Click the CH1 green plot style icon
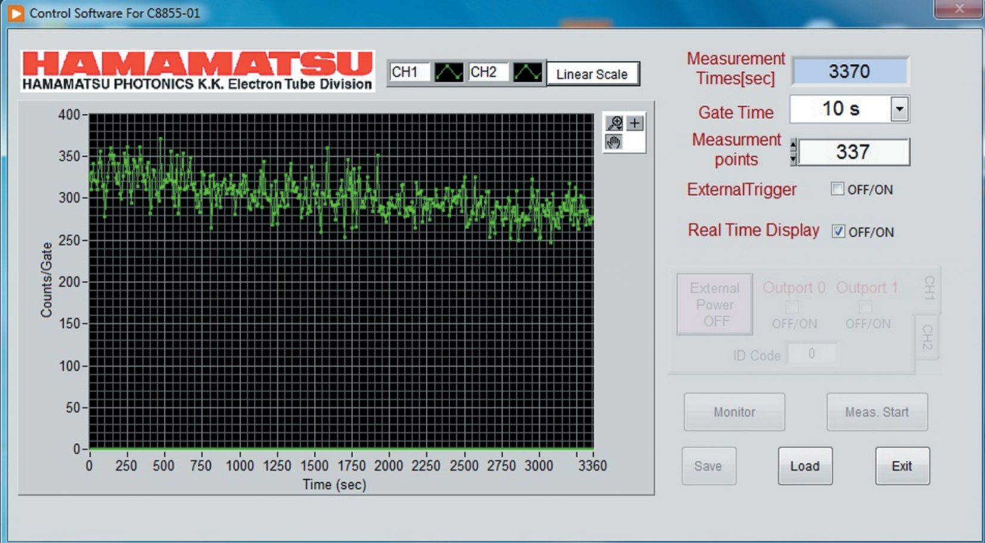 [448, 73]
